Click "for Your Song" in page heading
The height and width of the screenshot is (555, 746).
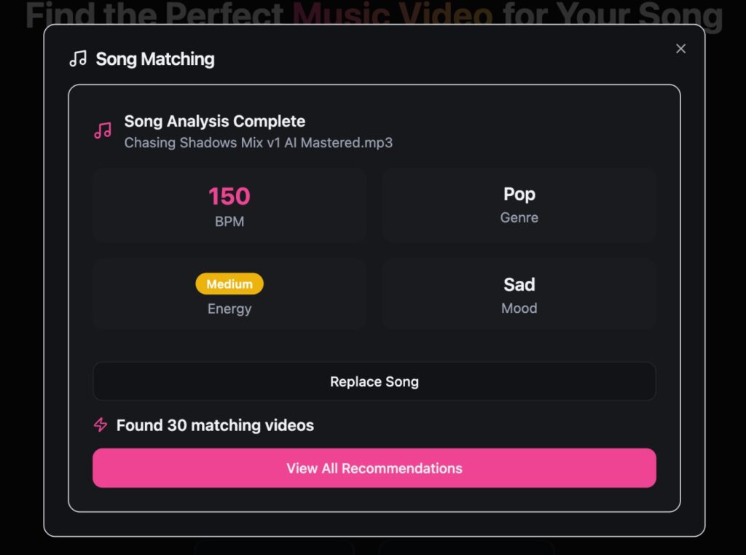tap(612, 16)
